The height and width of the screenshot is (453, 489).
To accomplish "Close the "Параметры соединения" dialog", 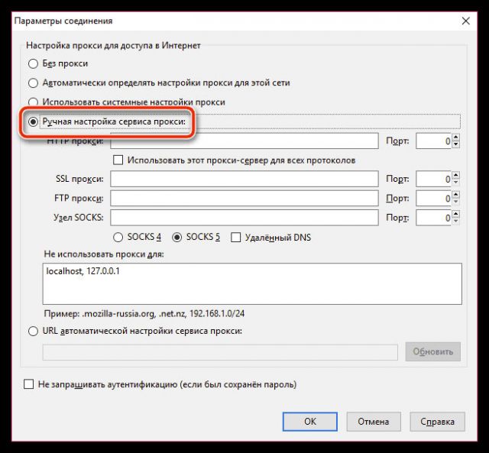I will pyautogui.click(x=465, y=21).
